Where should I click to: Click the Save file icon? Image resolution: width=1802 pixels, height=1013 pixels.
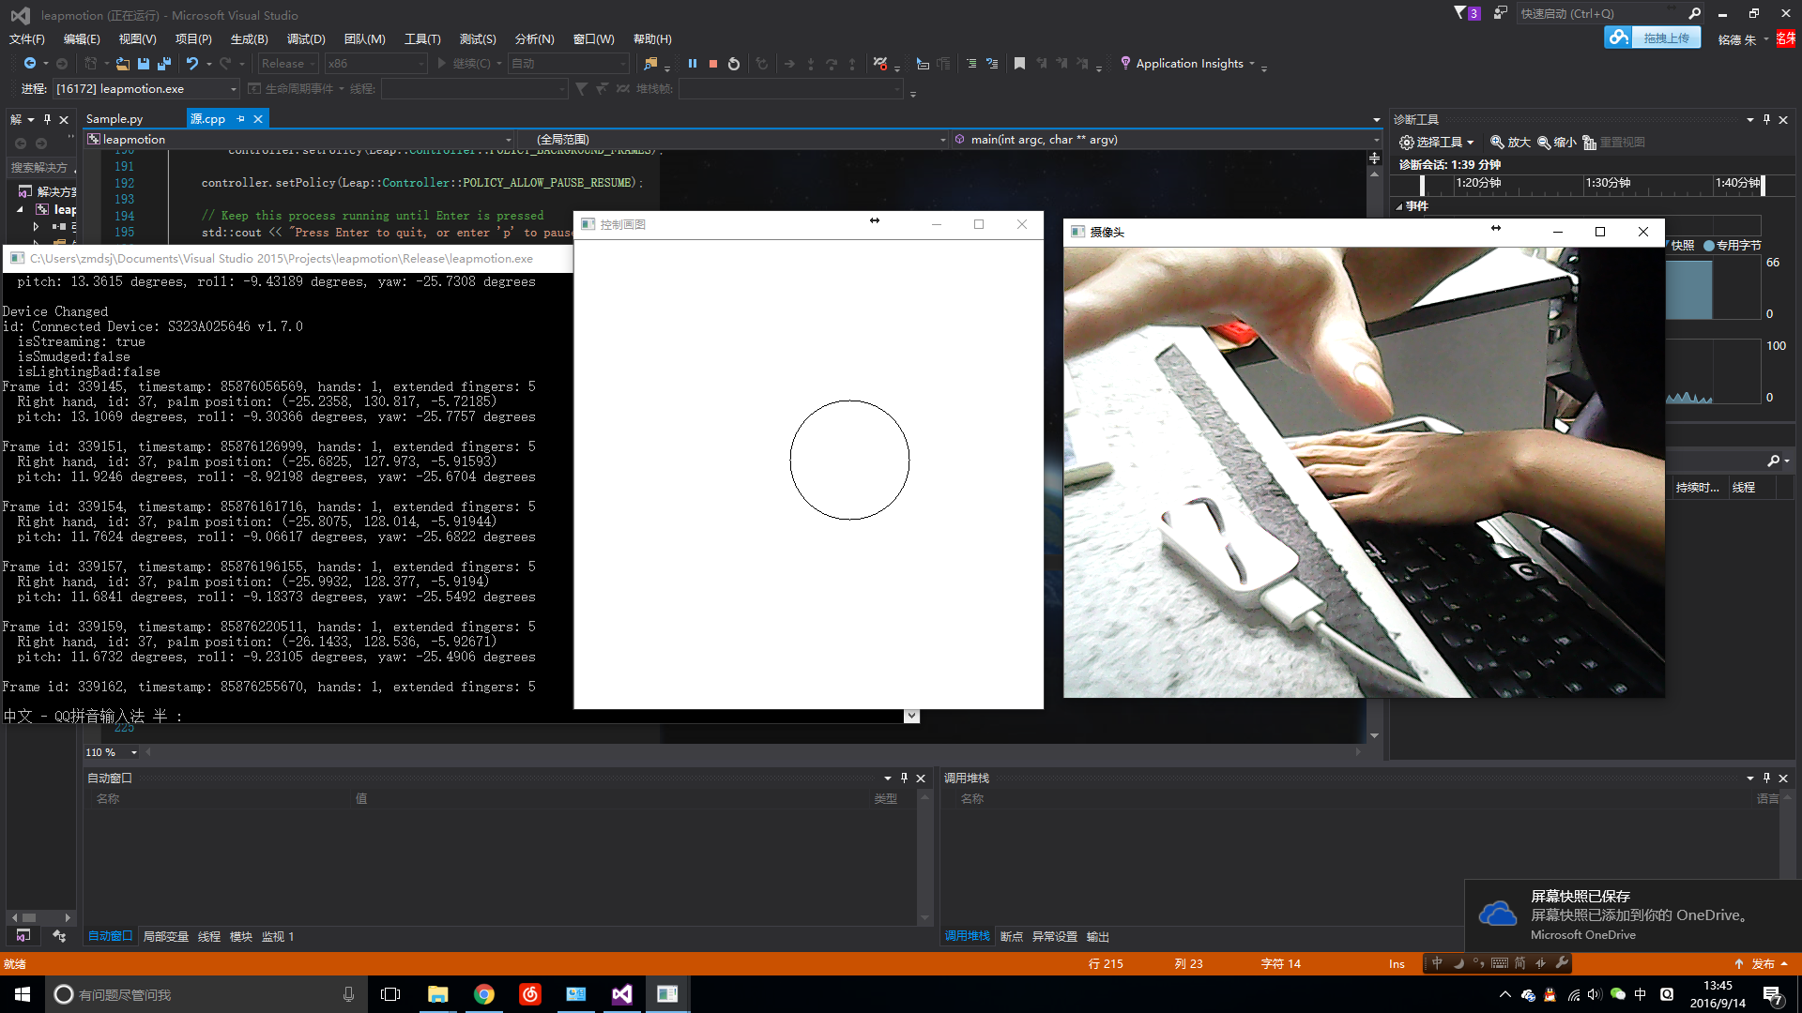pyautogui.click(x=144, y=64)
